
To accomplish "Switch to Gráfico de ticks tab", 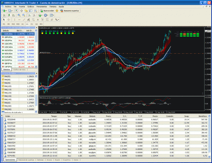I will point(19,70).
